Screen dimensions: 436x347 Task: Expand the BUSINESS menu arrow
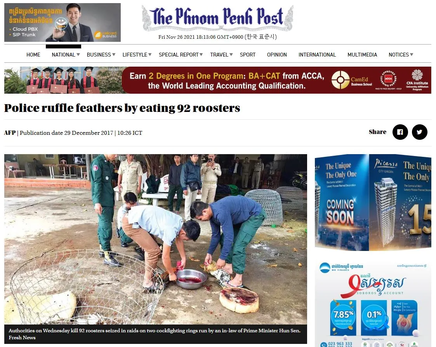114,55
